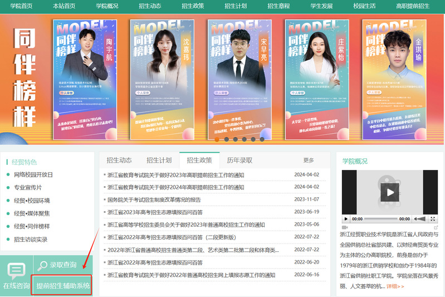Open 国务院关于考试招生制度改革情况的报告 article

[x=154, y=199]
